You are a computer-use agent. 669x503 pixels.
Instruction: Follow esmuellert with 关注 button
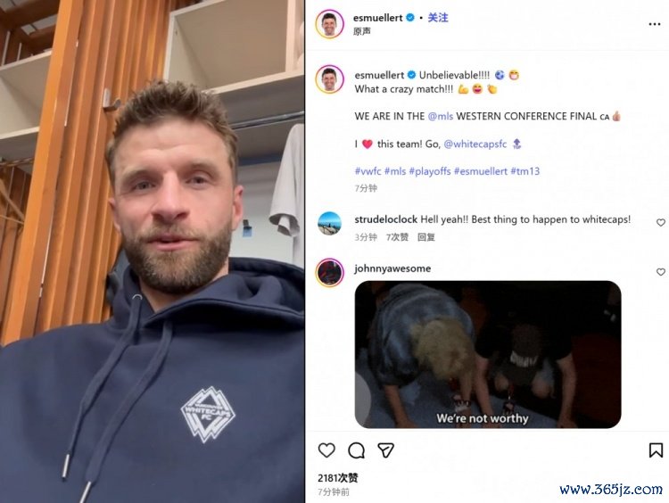[438, 18]
